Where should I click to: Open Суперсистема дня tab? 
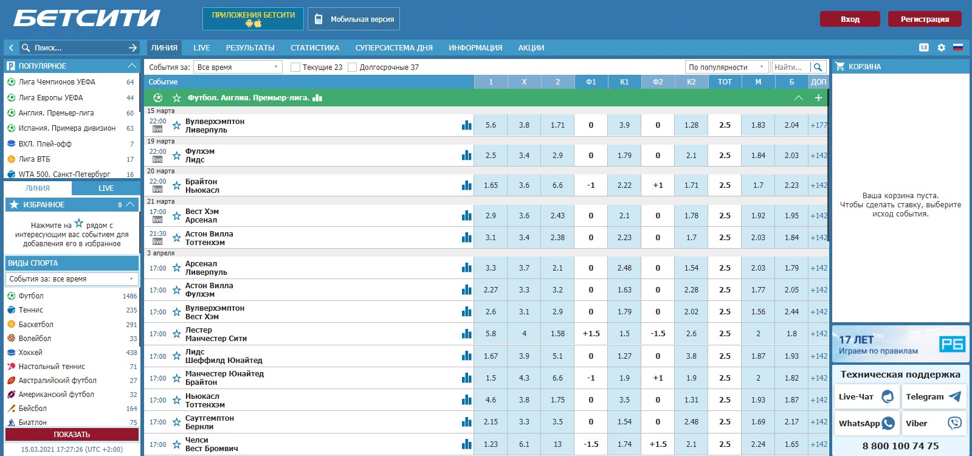pyautogui.click(x=394, y=47)
